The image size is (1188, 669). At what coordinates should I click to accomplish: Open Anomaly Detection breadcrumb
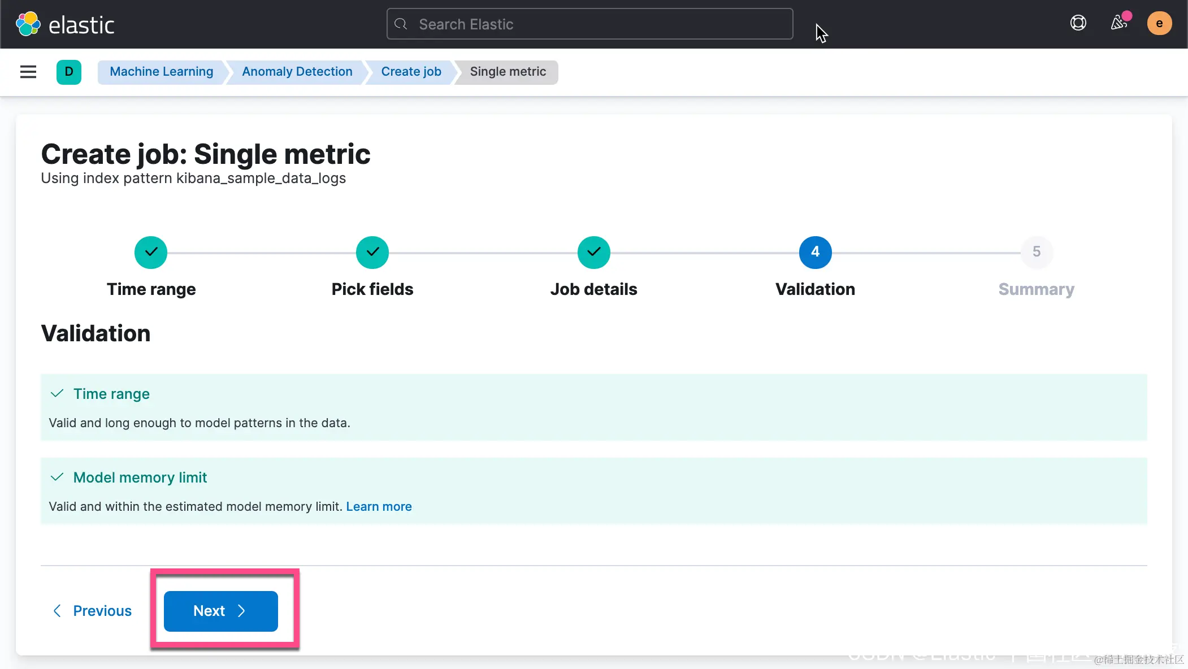tap(297, 72)
